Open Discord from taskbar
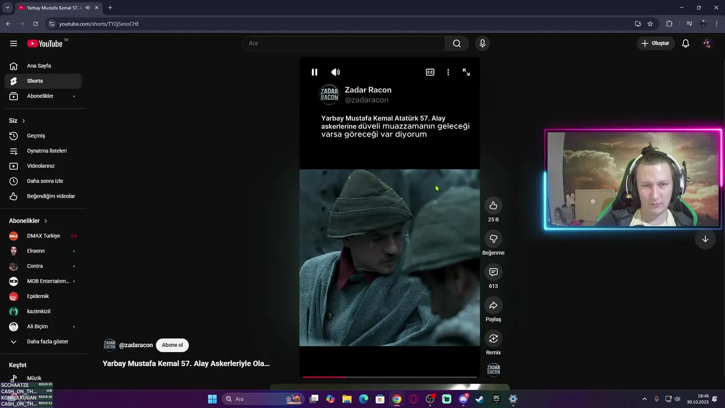 [x=463, y=399]
